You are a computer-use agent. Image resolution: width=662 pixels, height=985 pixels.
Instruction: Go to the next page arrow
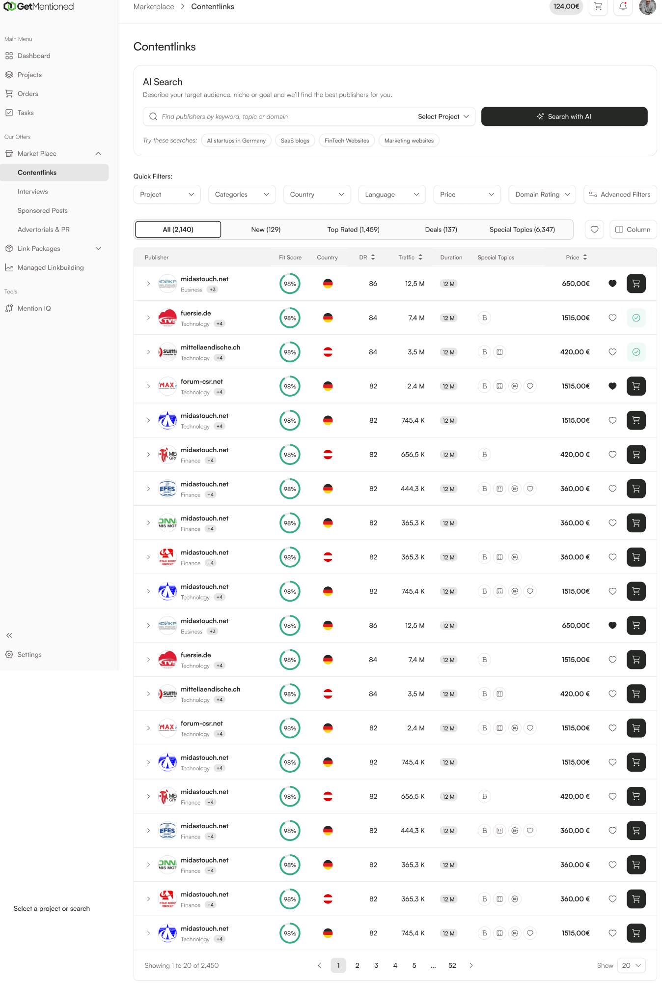(x=471, y=965)
